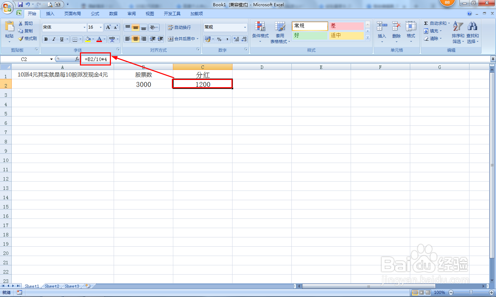Viewport: 496px width, 297px height.
Task: Click AutoSum (自动求和)
Action: (x=436, y=23)
